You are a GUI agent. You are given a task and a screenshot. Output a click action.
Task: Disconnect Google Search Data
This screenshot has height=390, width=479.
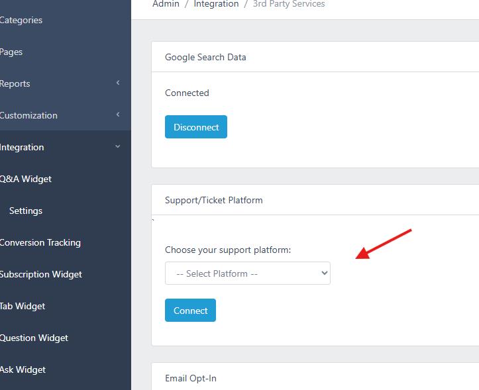click(x=196, y=127)
